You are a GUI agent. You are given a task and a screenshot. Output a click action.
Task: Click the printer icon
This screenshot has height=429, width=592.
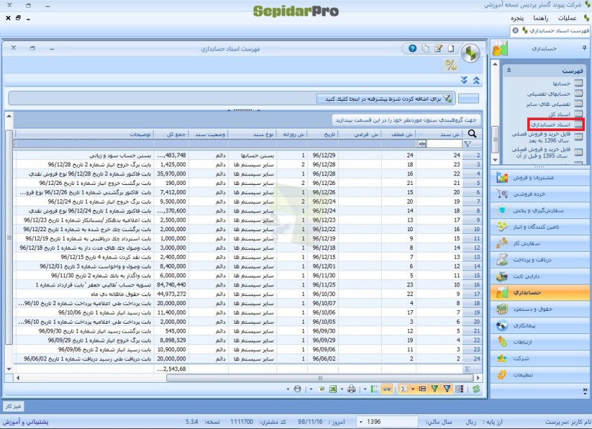tap(352, 389)
